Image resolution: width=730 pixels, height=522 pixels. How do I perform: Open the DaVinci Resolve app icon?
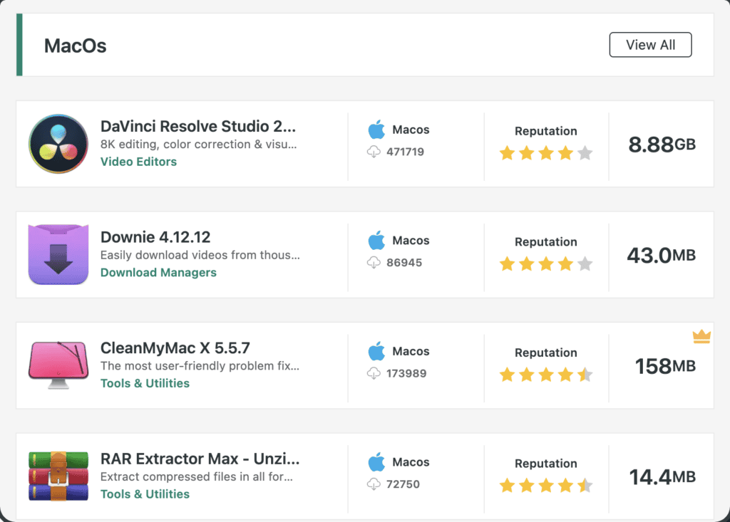(58, 144)
